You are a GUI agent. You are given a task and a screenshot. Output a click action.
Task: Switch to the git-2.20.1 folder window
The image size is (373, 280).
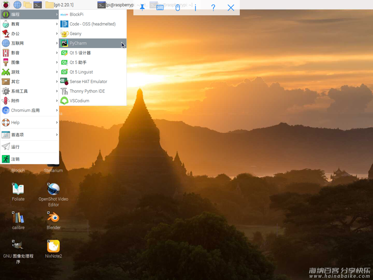point(59,4)
